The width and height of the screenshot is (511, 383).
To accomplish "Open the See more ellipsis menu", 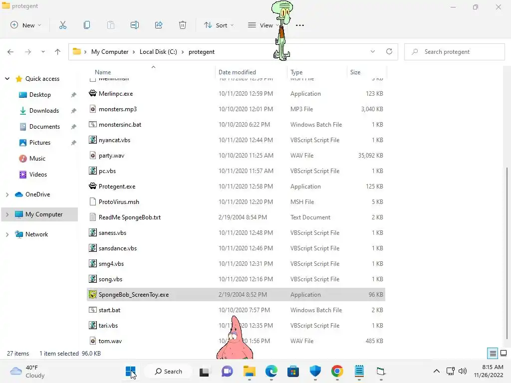I will point(300,25).
